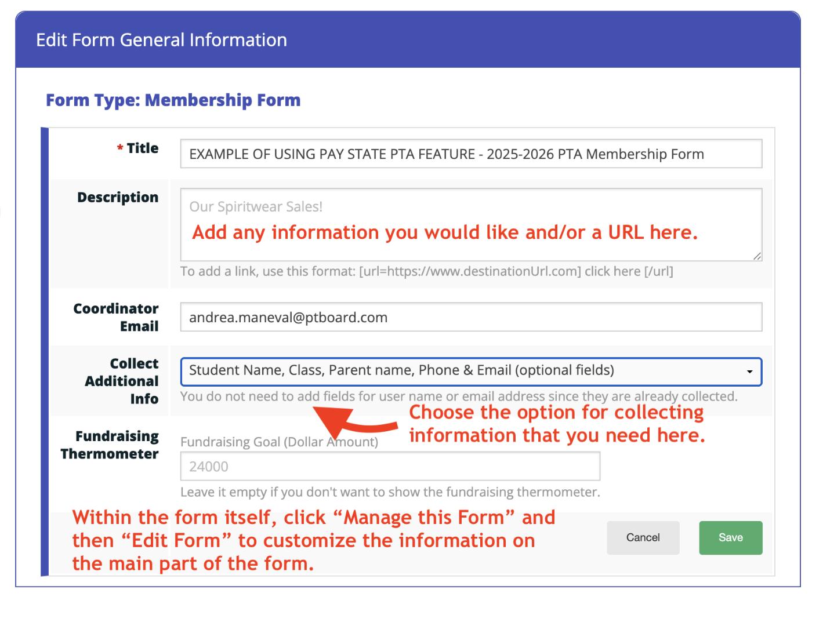This screenshot has height=626, width=823.
Task: Click the Title field label
Action: click(x=142, y=148)
